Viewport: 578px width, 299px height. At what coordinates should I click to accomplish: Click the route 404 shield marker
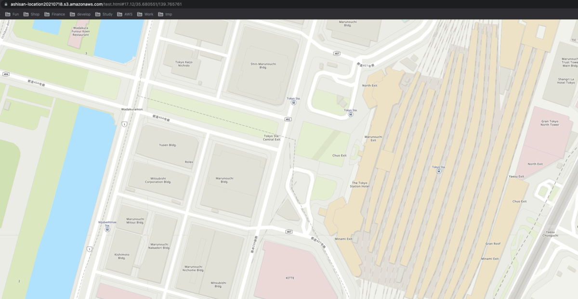pos(6,74)
